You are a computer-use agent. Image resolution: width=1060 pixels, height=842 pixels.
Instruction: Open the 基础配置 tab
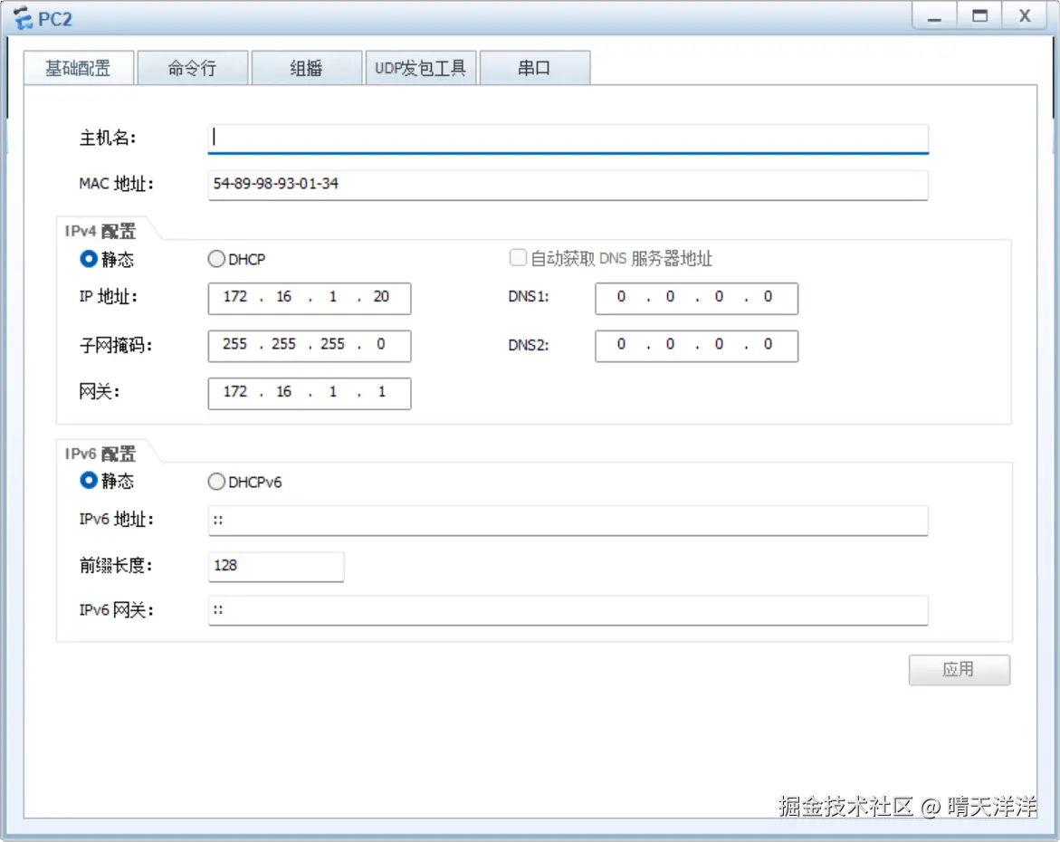click(x=79, y=68)
